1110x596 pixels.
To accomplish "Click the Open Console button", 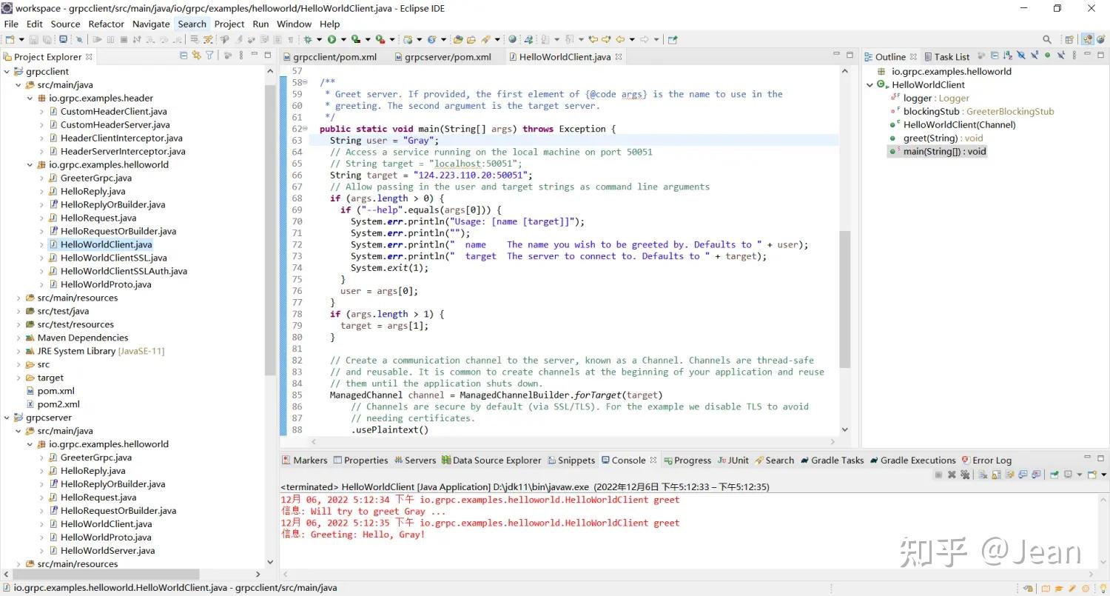I will tap(1091, 475).
